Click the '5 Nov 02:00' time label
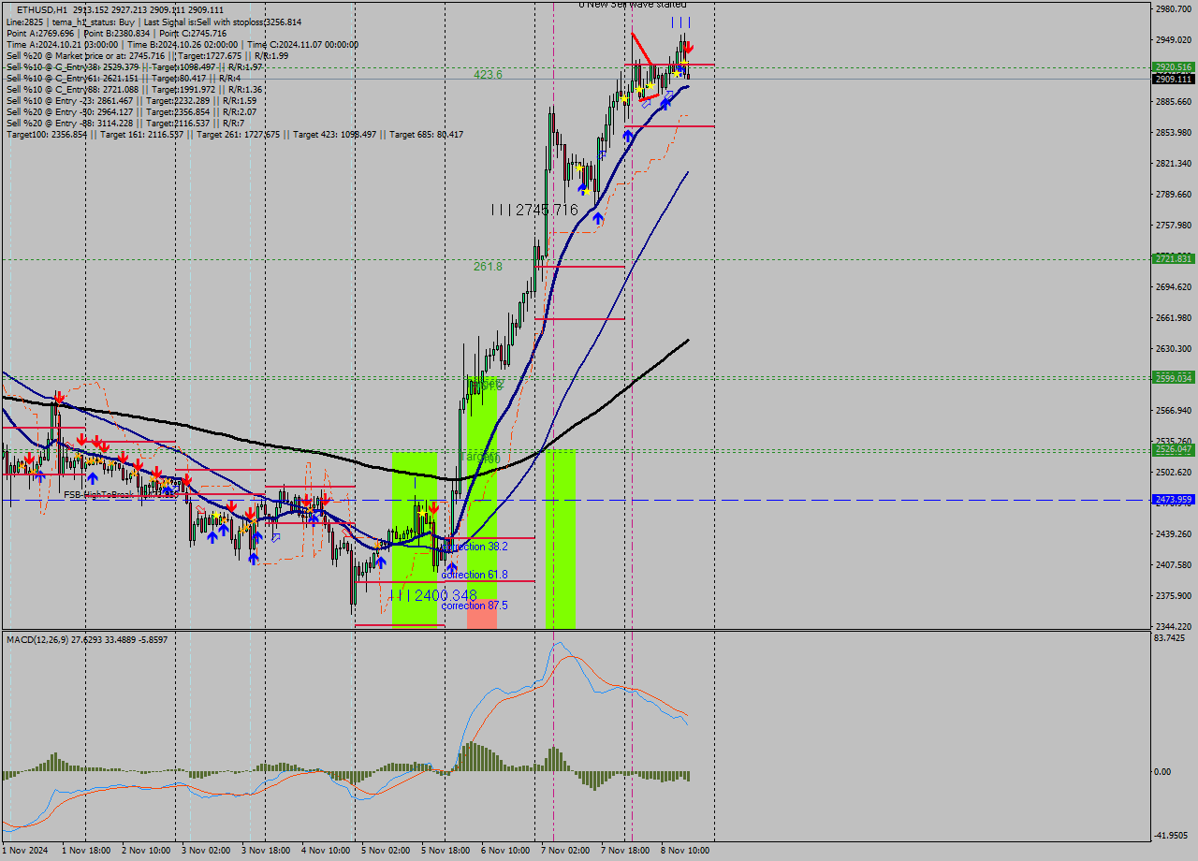 [386, 851]
